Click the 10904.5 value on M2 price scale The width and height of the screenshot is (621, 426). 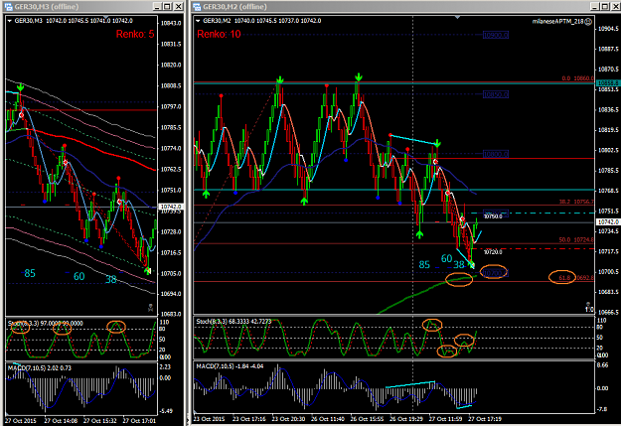pos(608,29)
